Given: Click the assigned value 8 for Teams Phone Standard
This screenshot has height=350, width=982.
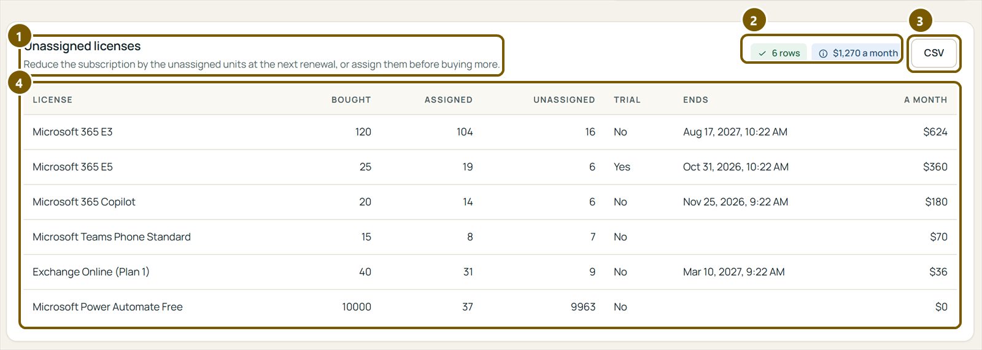Looking at the screenshot, I should coord(470,237).
